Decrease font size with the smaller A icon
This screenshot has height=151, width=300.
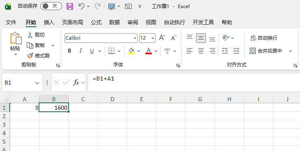click(174, 38)
